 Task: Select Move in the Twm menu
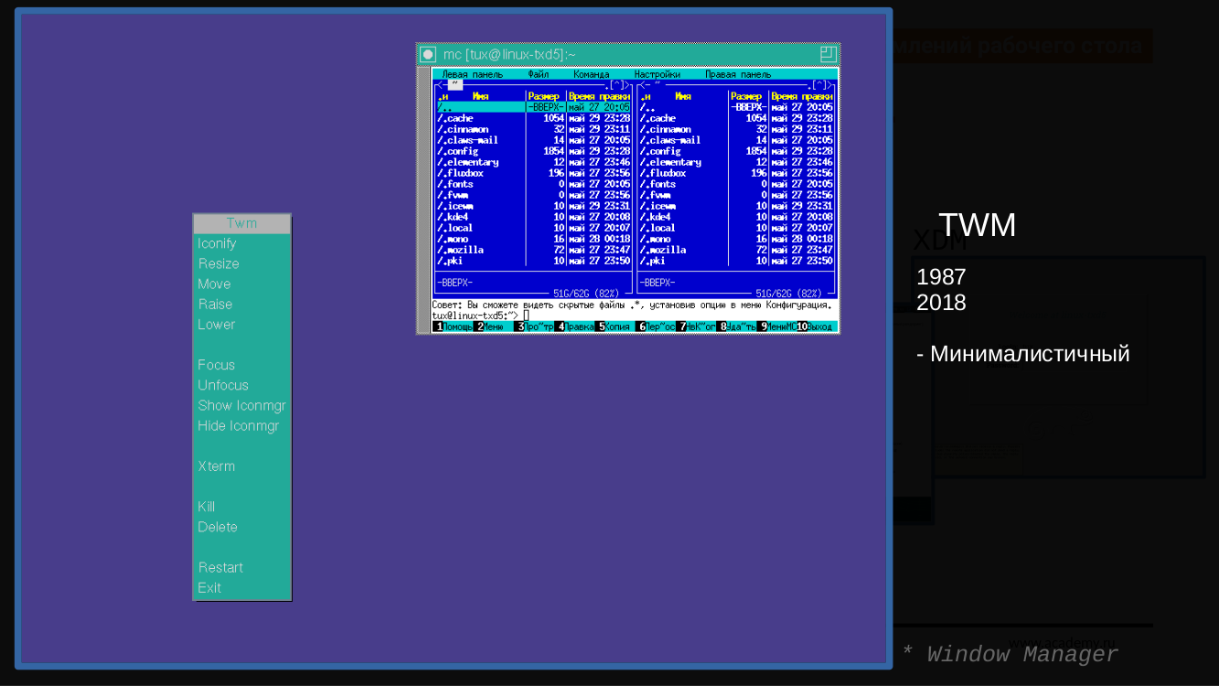(x=242, y=284)
